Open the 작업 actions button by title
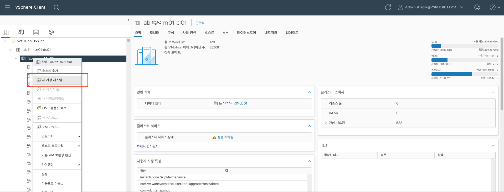The height and width of the screenshot is (192, 504). point(200,23)
